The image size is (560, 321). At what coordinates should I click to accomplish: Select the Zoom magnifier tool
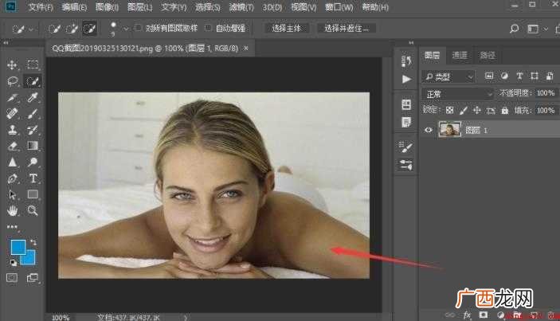click(33, 210)
